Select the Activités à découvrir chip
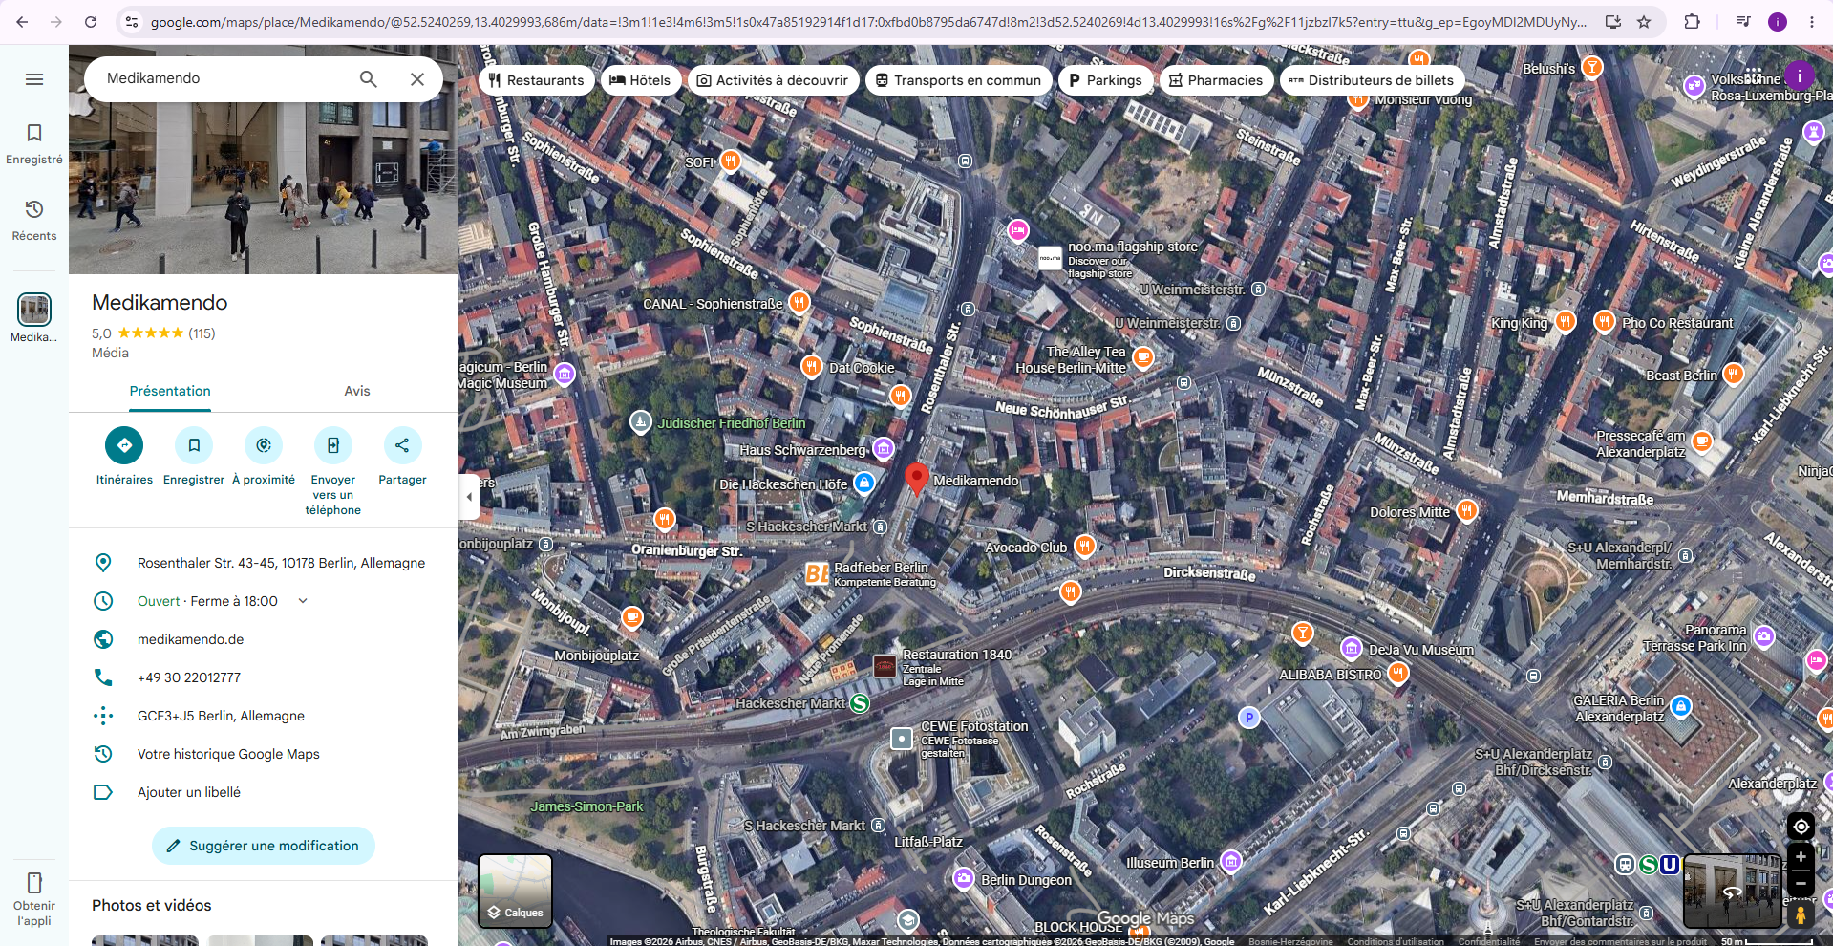1833x946 pixels. point(772,80)
